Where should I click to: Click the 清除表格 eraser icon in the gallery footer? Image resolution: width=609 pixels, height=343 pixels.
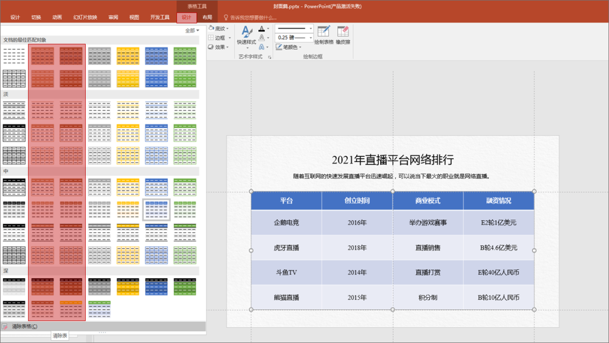5,326
